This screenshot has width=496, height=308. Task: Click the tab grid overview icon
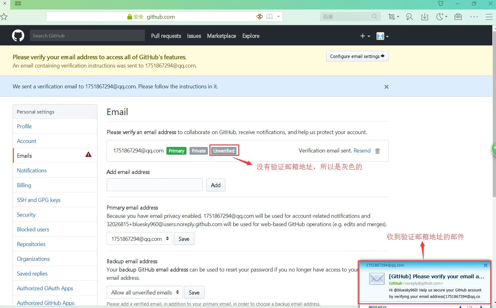click(x=18, y=3)
